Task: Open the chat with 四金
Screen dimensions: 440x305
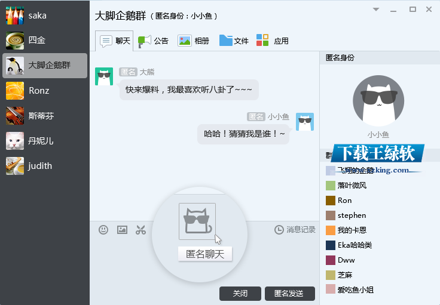Action: 45,41
